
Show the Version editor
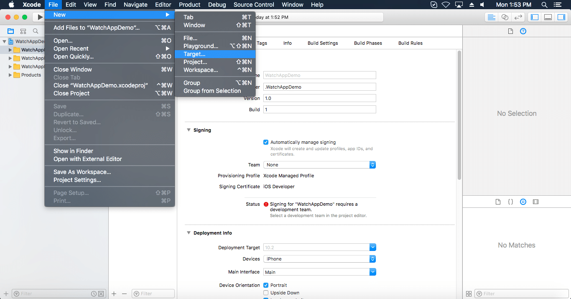518,17
